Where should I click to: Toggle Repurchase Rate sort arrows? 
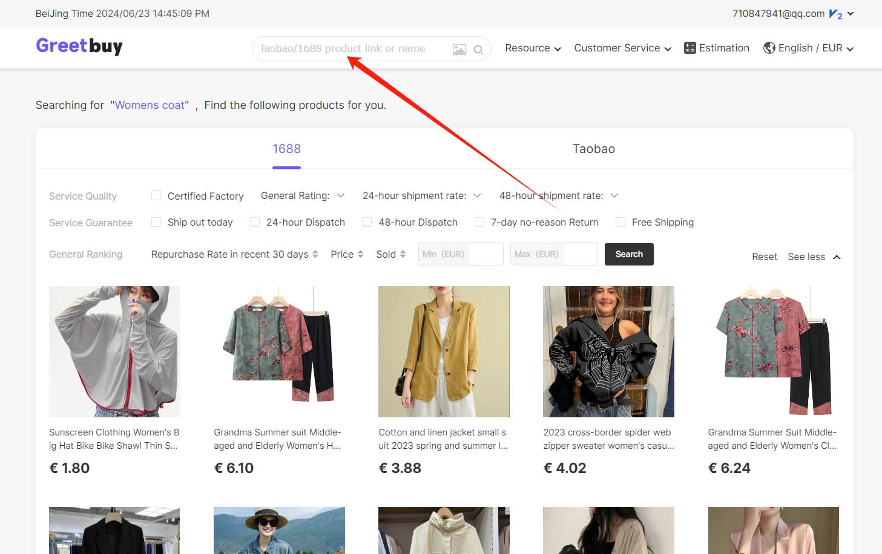click(x=315, y=255)
